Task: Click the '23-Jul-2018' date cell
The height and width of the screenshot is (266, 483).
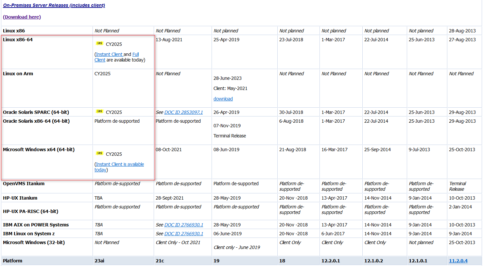Action: tap(291, 40)
